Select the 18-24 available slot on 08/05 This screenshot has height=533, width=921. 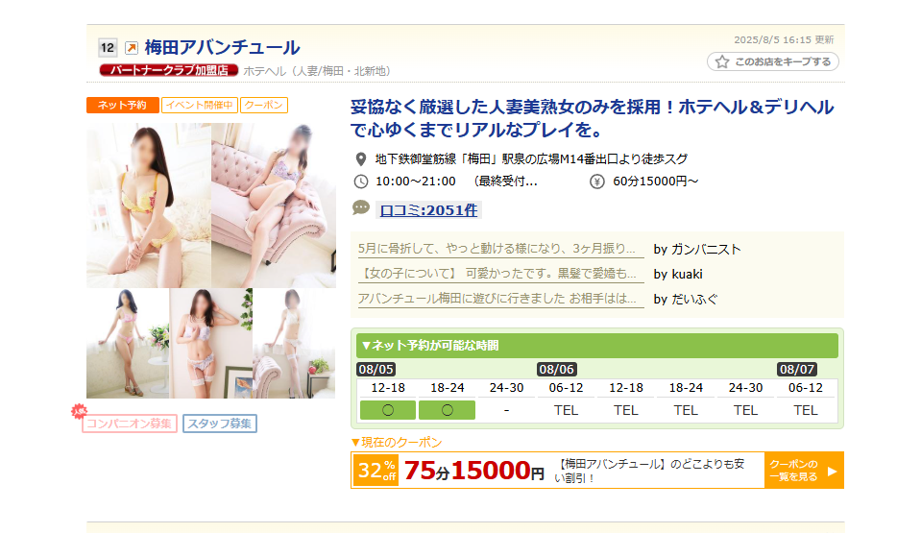coord(447,410)
